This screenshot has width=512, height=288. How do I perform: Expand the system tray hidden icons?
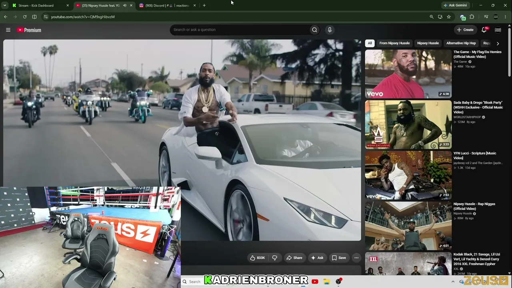[453, 282]
